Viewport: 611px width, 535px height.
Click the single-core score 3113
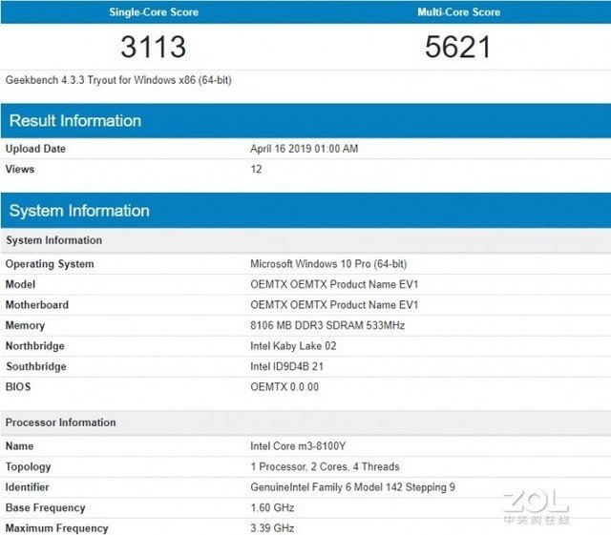point(153,47)
